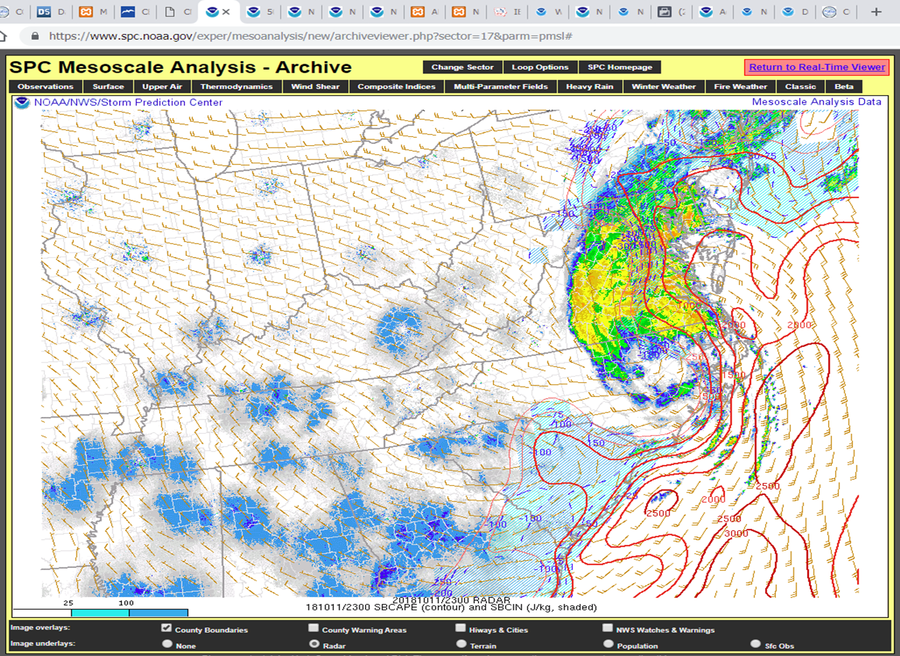
Task: Select the Beta menu item
Action: click(x=844, y=87)
